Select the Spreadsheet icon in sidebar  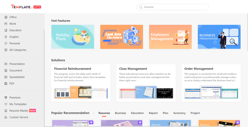[x=6, y=77]
